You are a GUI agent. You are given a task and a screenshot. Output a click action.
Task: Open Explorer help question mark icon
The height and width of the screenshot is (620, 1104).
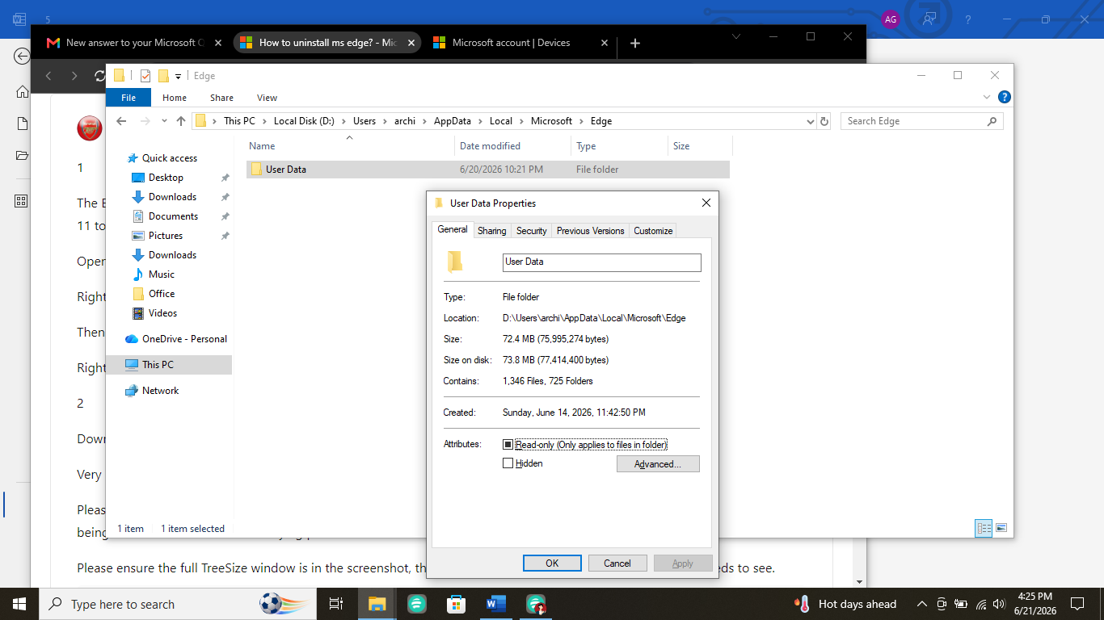pos(1004,98)
